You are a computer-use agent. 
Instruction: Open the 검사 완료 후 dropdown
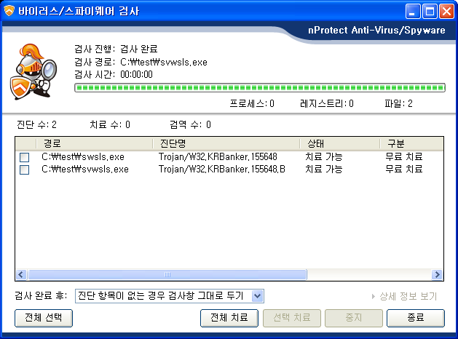pos(257,296)
